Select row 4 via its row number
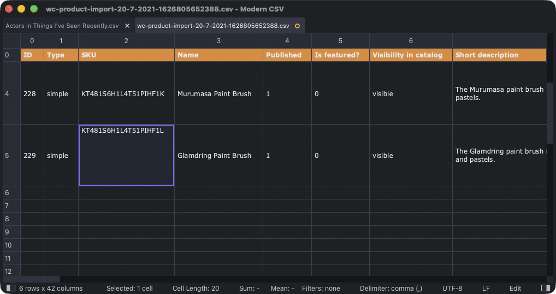 [x=11, y=93]
